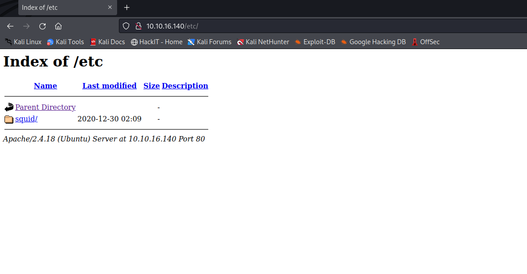Open the Kali Forums bookmark

(210, 42)
